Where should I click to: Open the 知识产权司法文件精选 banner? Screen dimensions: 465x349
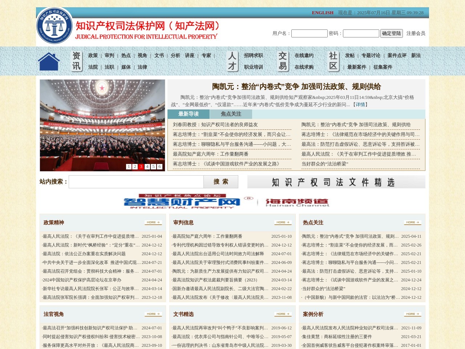[336, 182]
